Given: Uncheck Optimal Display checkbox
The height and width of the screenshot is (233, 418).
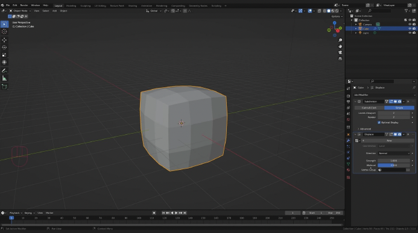Looking at the screenshot, I should point(379,123).
